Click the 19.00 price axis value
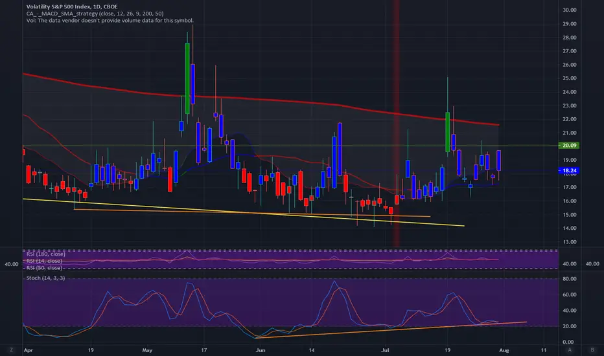 (x=570, y=160)
